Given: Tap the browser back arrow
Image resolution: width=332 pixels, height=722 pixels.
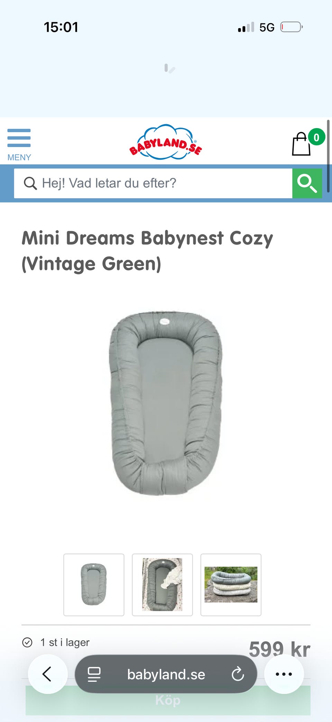Looking at the screenshot, I should (47, 674).
